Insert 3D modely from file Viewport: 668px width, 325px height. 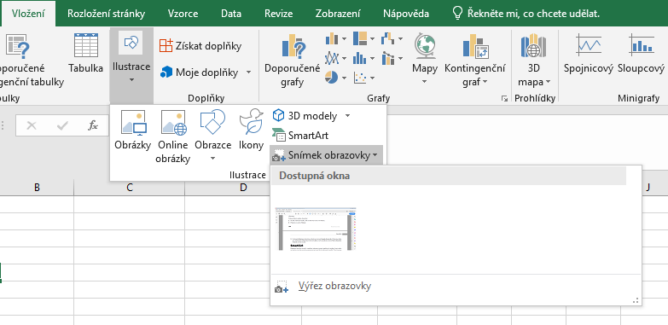[305, 115]
